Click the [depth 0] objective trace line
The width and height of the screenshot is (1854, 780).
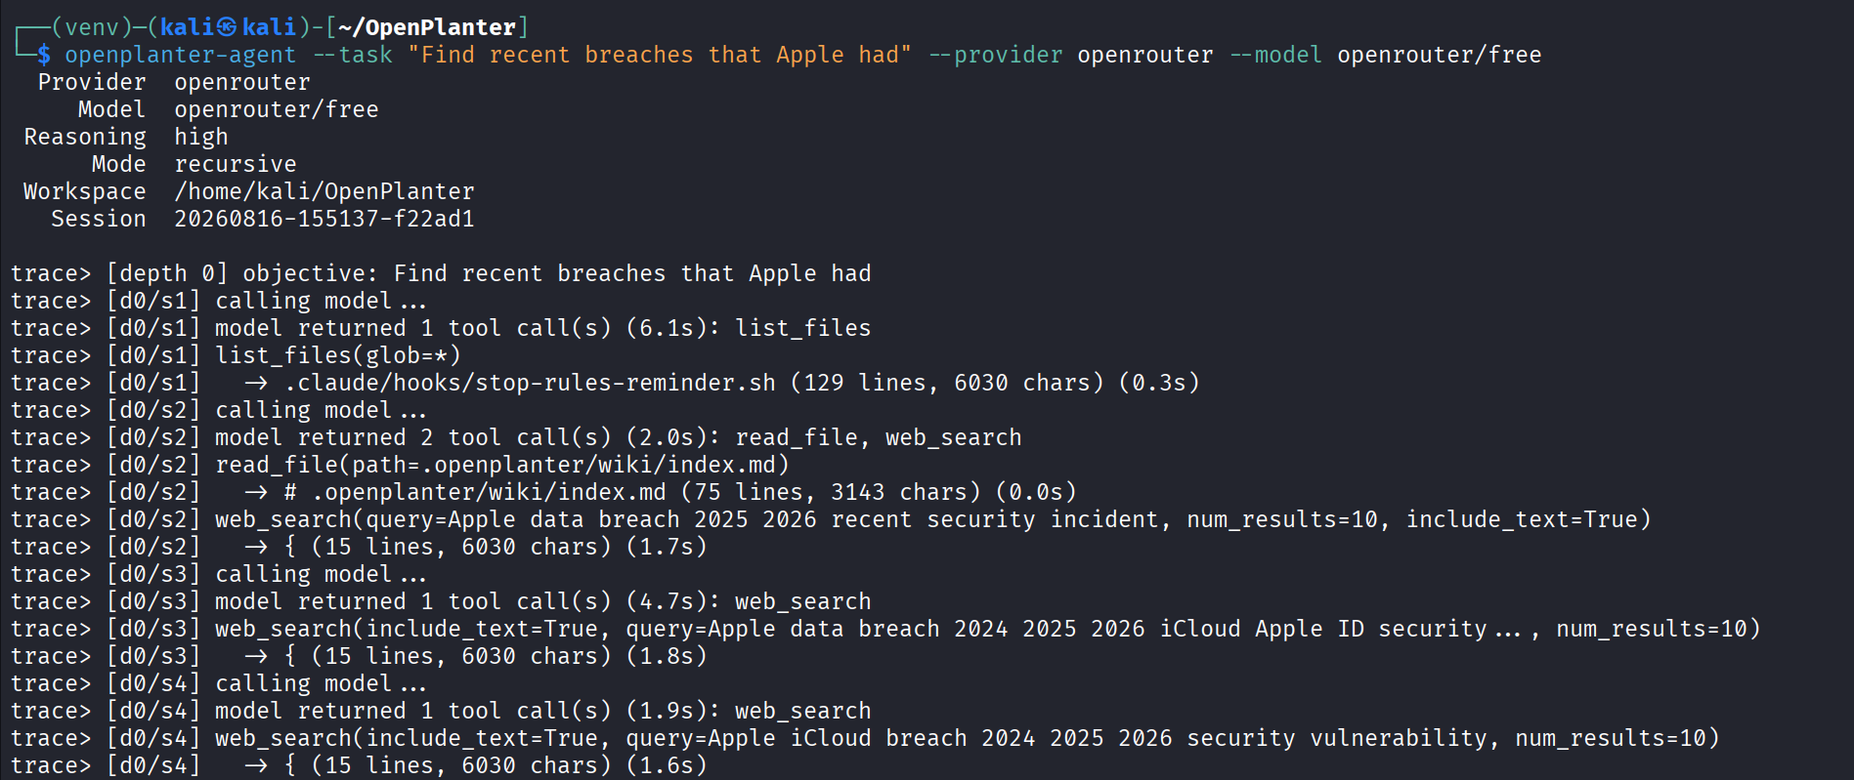coord(441,273)
